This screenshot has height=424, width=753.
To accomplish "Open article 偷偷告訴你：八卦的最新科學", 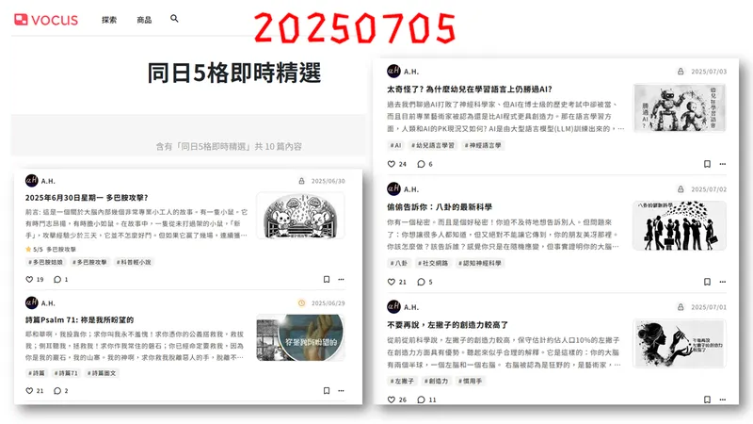I will [x=440, y=207].
